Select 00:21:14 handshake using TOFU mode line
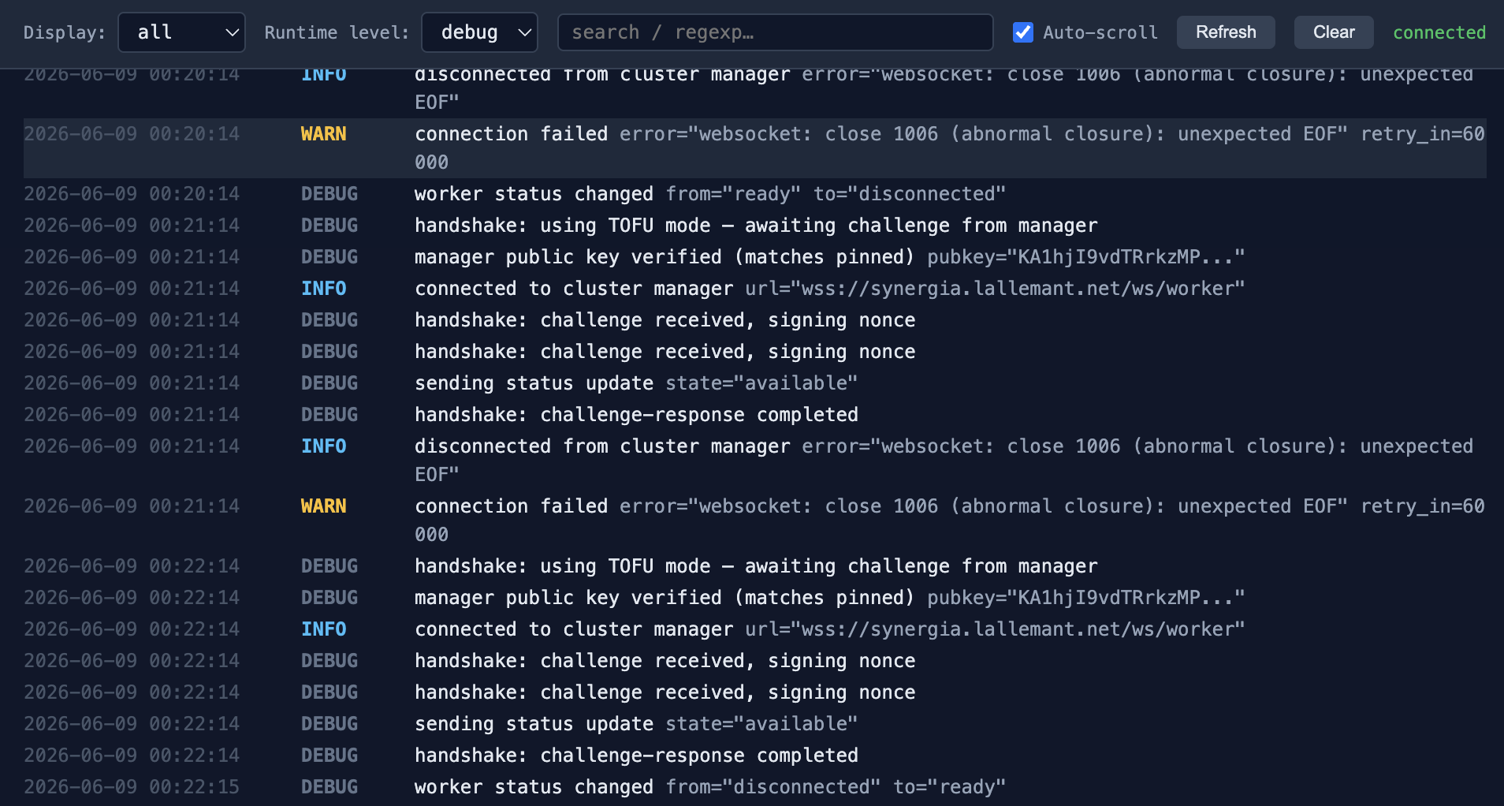This screenshot has height=806, width=1504. point(754,226)
